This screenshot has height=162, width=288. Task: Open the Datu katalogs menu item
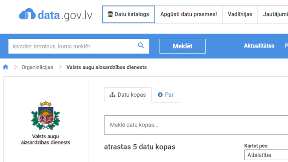[x=128, y=14]
